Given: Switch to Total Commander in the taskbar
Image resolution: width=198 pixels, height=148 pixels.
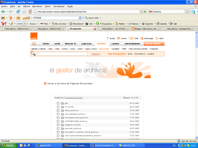Looking at the screenshot, I should (104, 145).
